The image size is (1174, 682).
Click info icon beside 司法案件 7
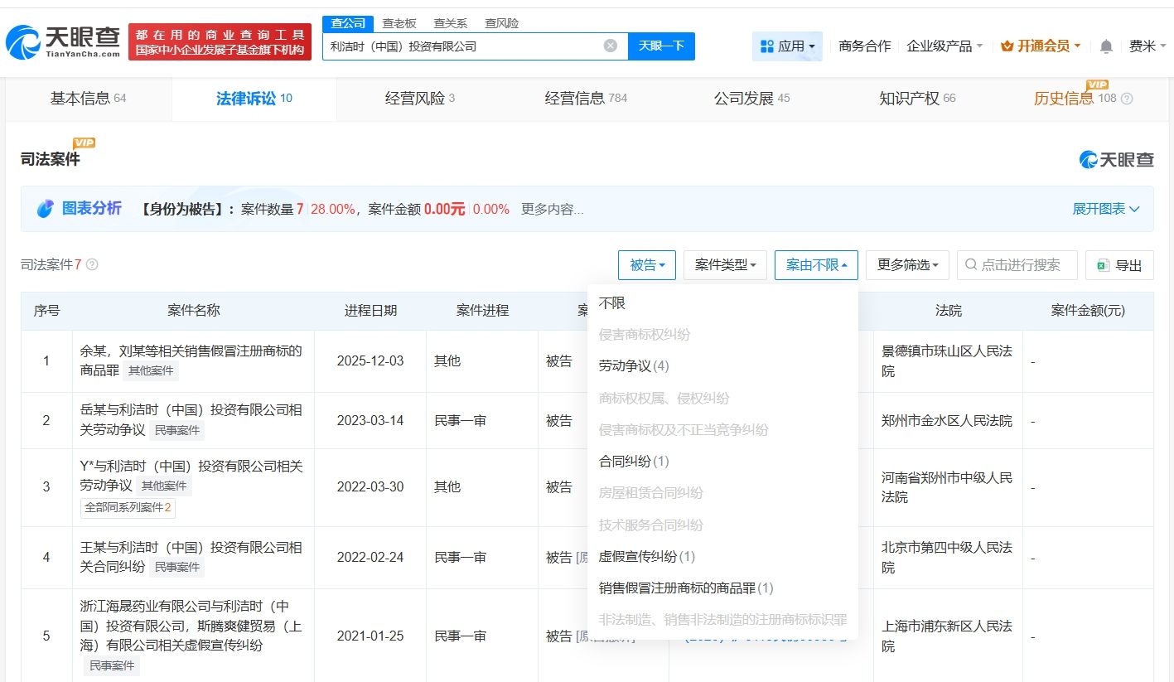pyautogui.click(x=92, y=264)
